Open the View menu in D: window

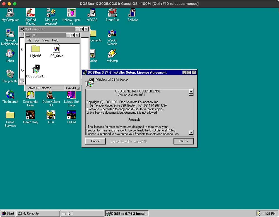pyautogui.click(x=45, y=40)
